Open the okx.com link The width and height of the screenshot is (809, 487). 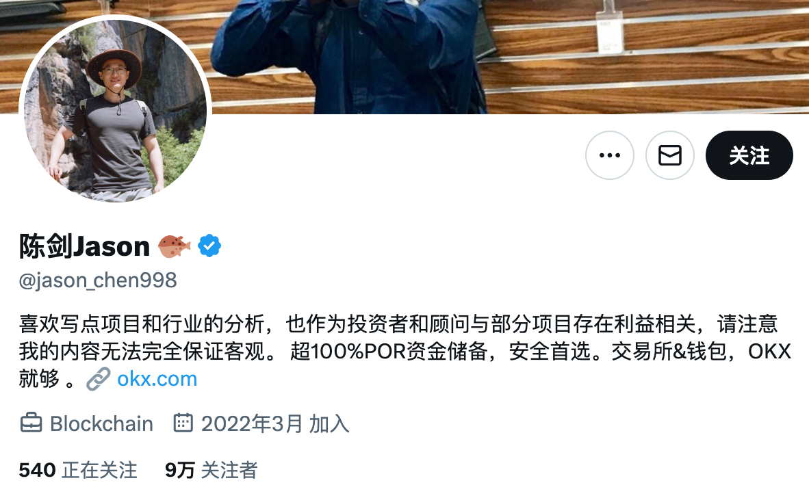pos(157,379)
